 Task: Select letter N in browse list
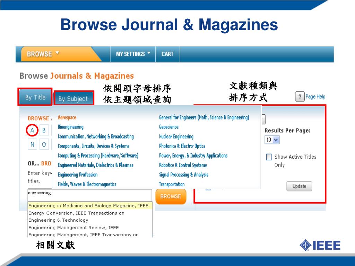32,144
